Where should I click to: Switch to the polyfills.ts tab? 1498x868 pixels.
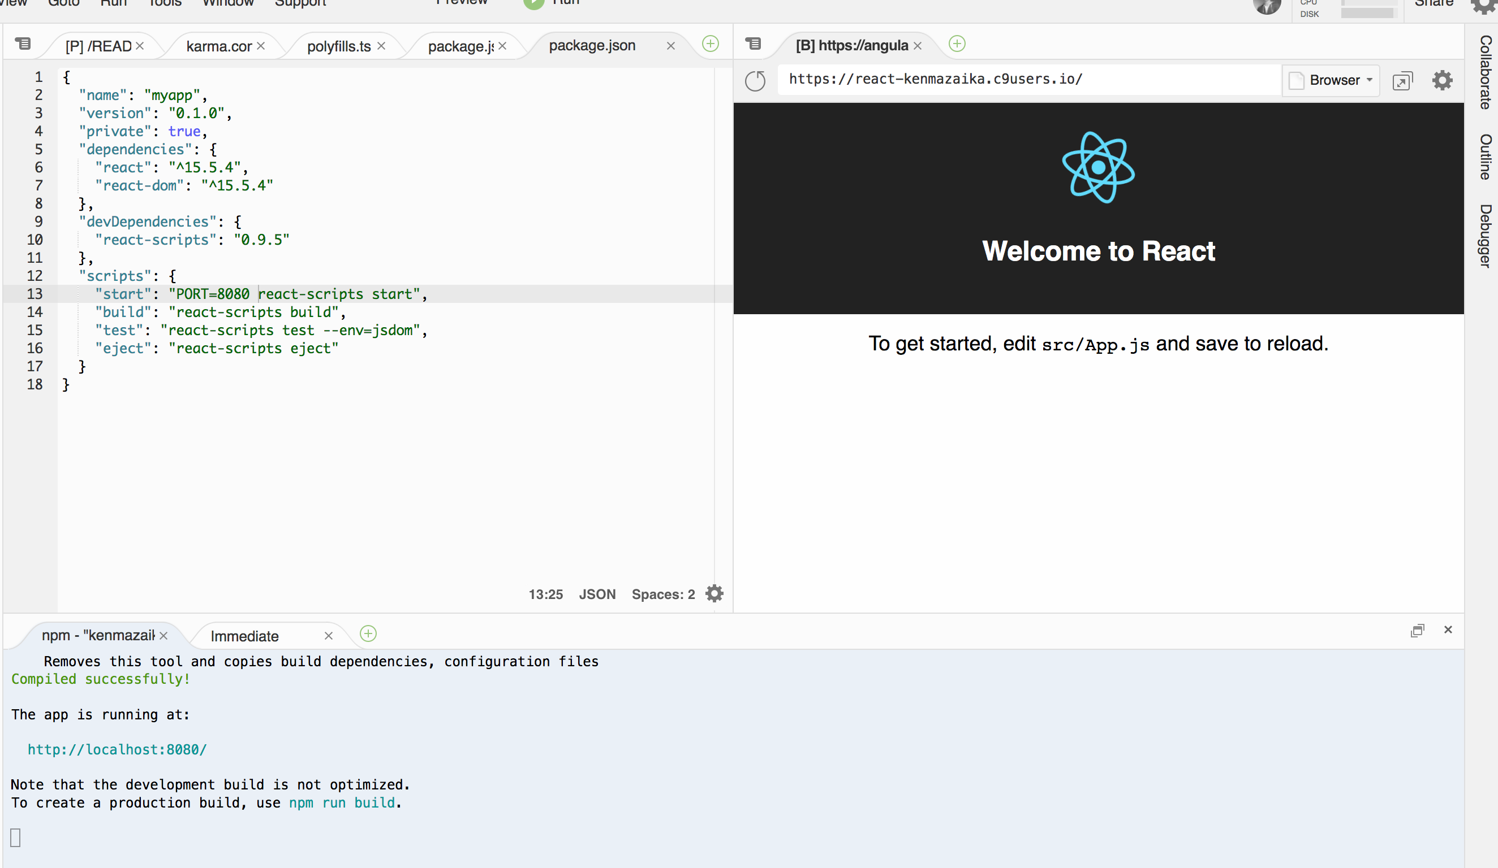click(338, 46)
